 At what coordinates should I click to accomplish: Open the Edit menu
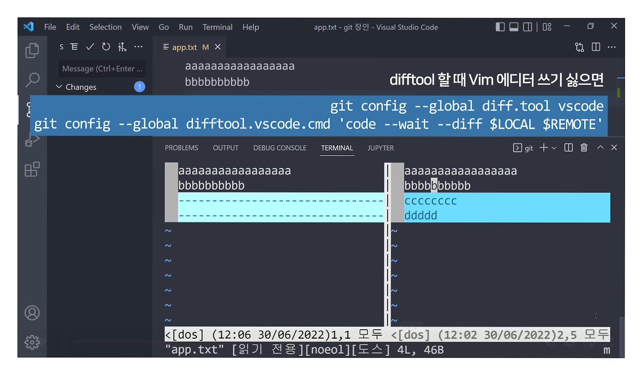click(x=73, y=27)
